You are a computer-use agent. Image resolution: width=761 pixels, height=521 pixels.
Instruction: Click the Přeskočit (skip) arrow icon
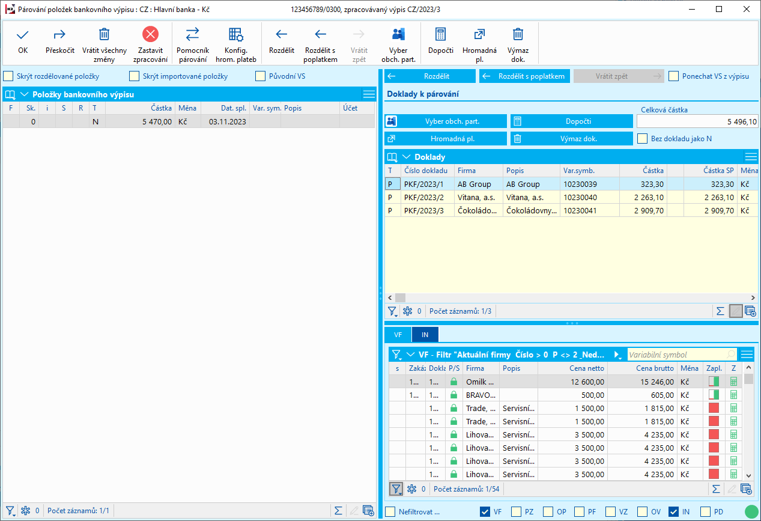pos(60,35)
